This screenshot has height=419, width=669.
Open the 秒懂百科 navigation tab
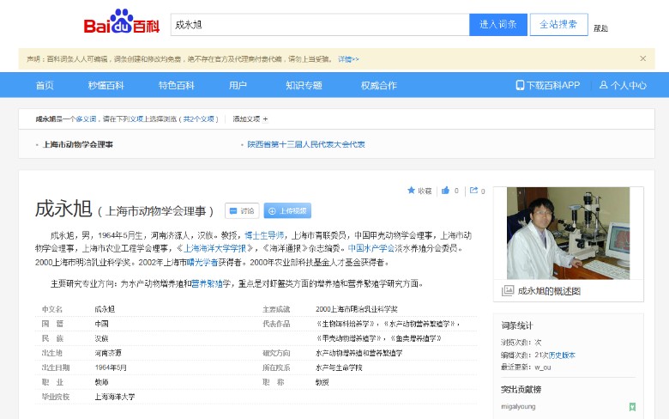tap(105, 85)
